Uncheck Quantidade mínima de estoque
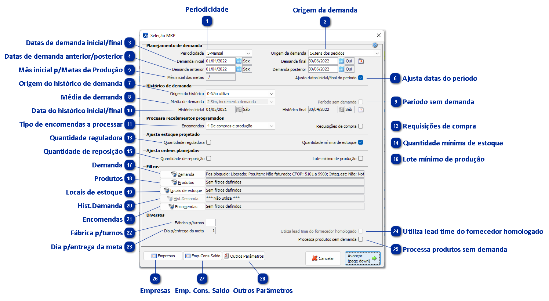 [x=360, y=142]
